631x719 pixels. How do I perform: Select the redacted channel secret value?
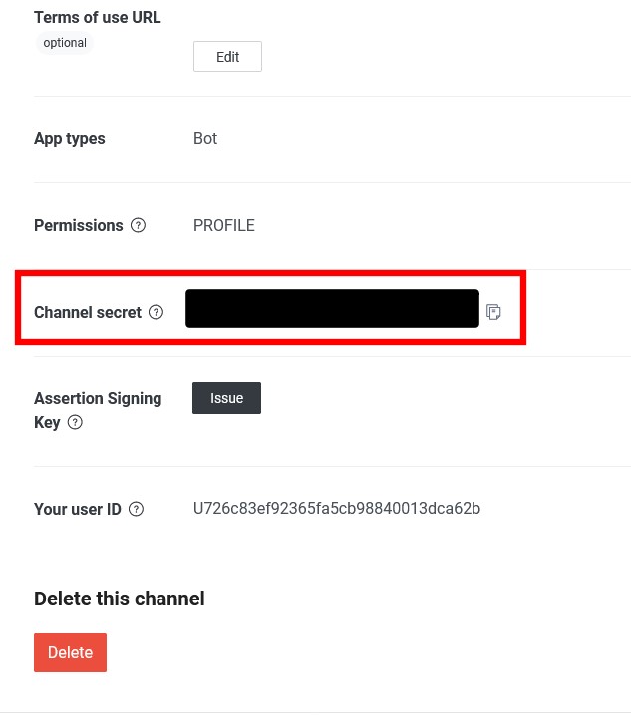(x=332, y=308)
